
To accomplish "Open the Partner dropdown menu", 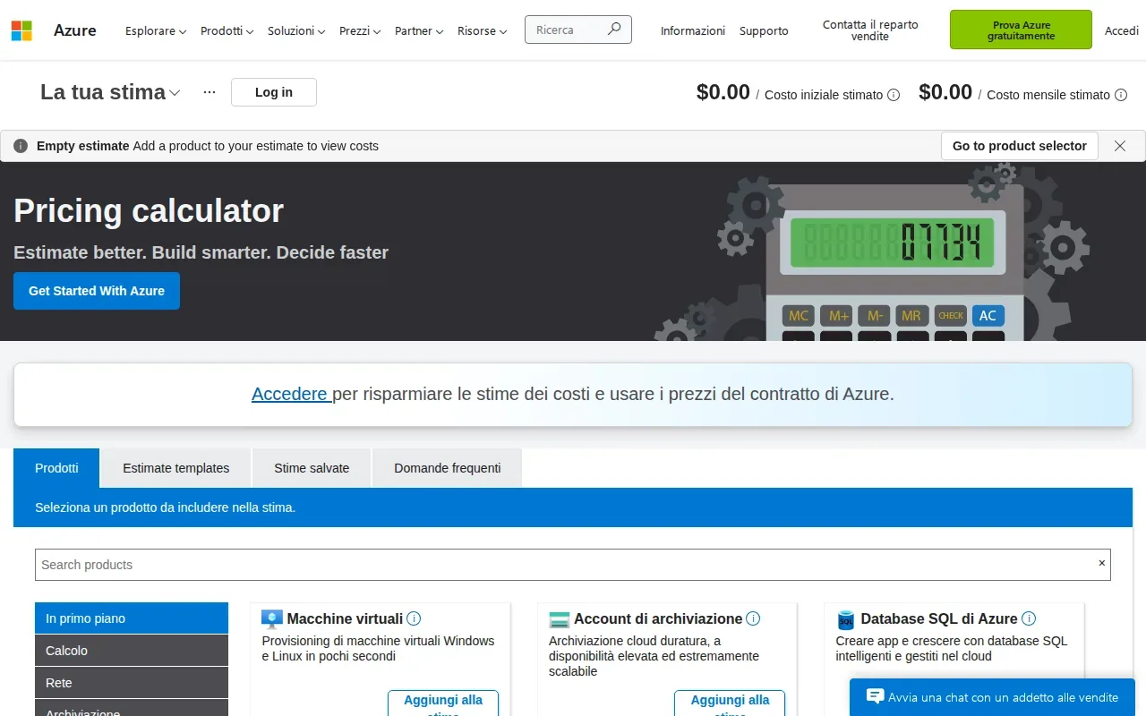I will tap(419, 30).
